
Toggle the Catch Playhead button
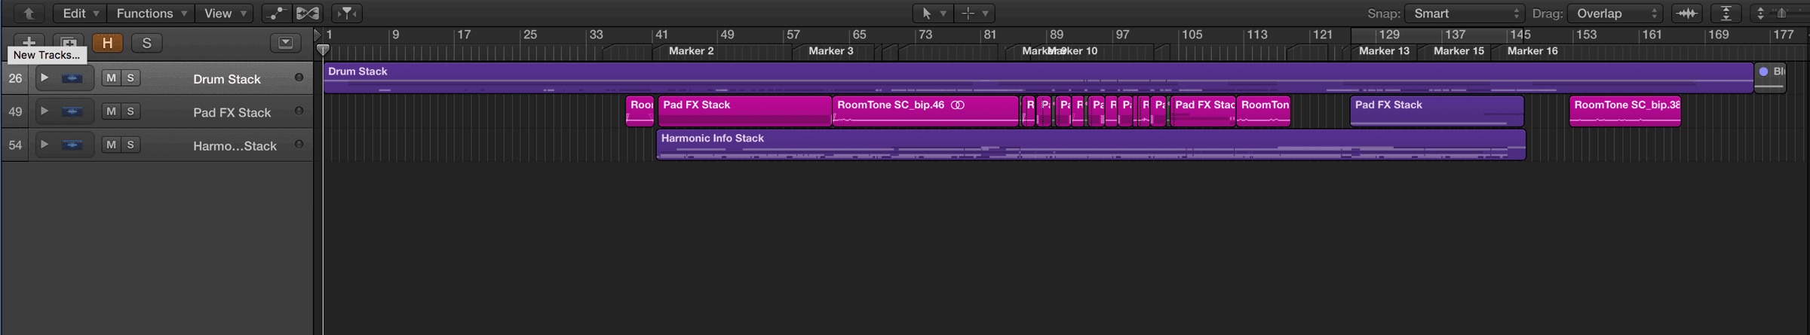click(x=347, y=14)
